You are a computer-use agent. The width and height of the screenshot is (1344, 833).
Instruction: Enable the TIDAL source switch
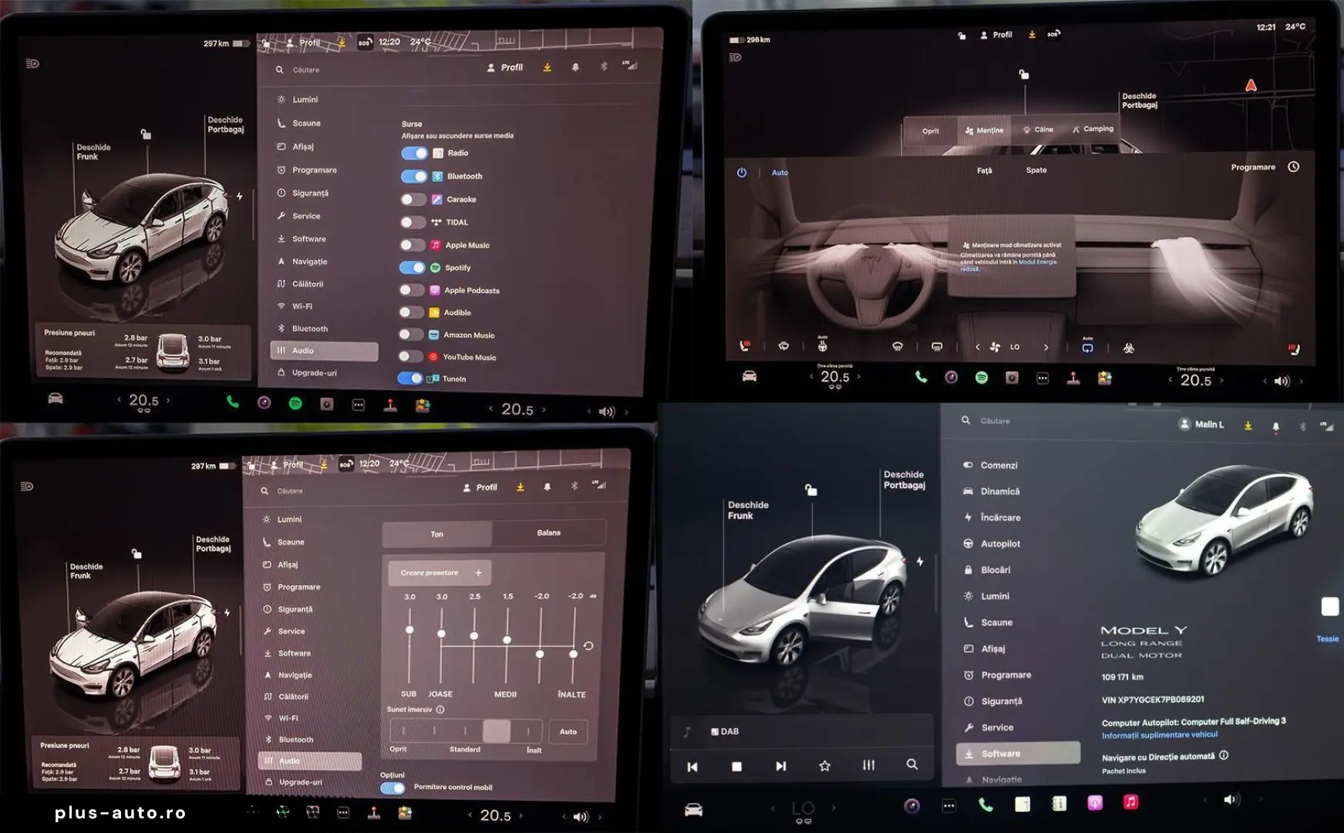click(x=413, y=222)
